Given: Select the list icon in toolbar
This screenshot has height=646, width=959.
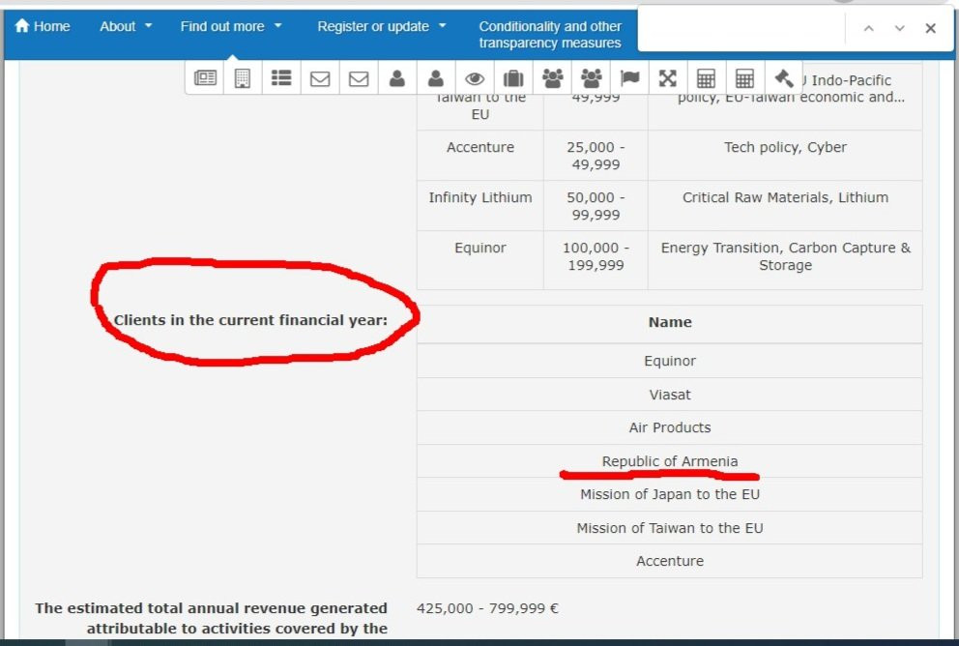Looking at the screenshot, I should pos(281,77).
